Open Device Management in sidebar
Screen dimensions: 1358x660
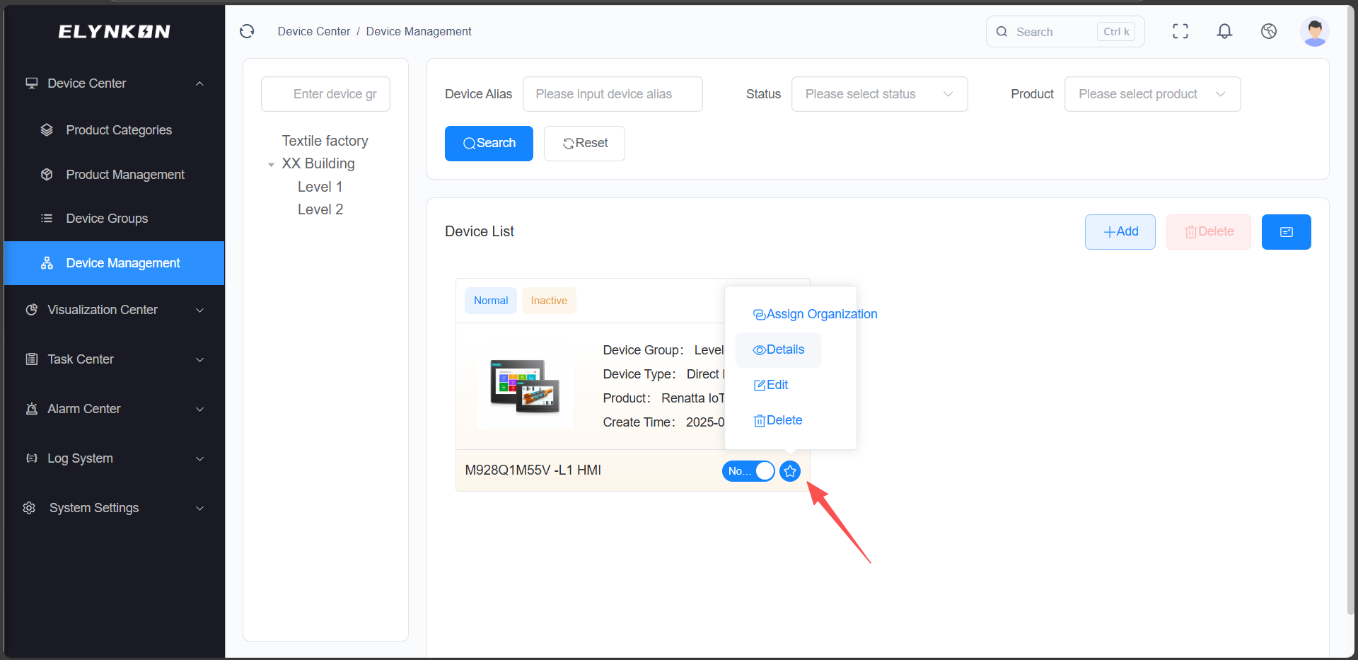(114, 263)
